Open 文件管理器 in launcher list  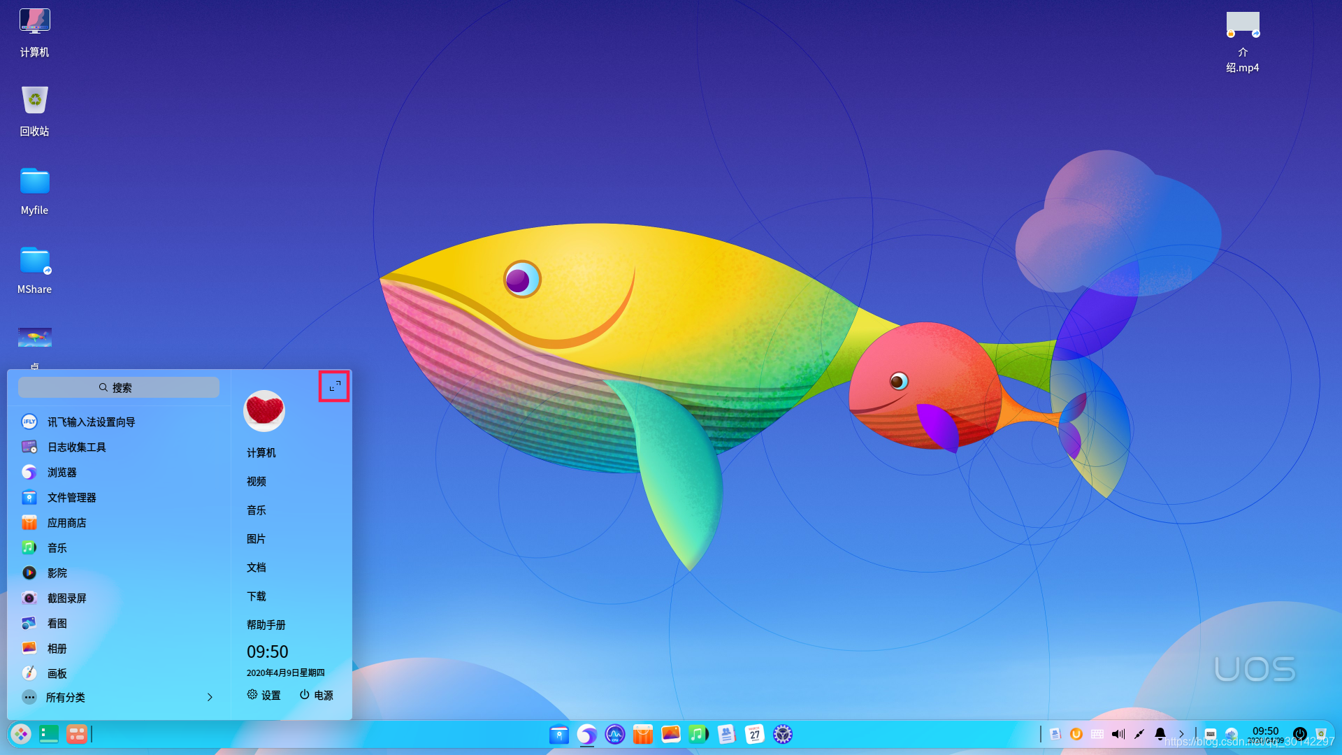pyautogui.click(x=117, y=497)
